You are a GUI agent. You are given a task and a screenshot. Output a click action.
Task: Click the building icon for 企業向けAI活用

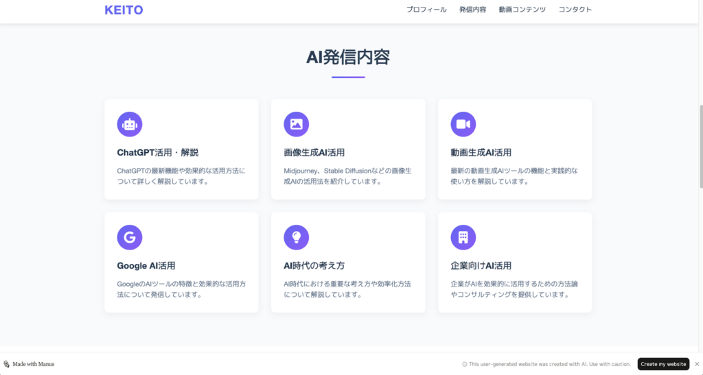pyautogui.click(x=463, y=237)
